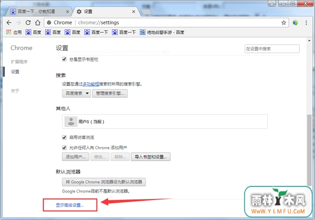The height and width of the screenshot is (220, 315).
Task: Go back using the back arrow
Action: (9, 23)
